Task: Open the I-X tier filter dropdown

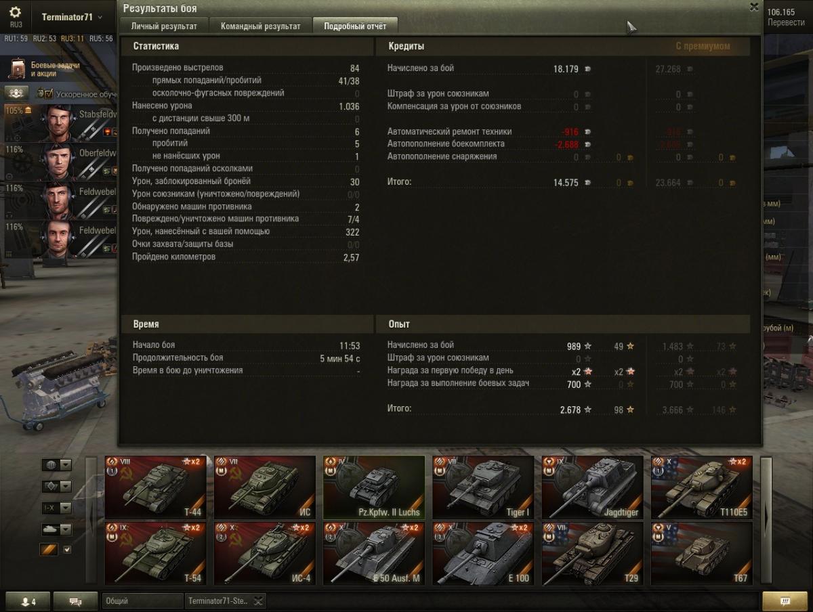Action: coord(57,508)
